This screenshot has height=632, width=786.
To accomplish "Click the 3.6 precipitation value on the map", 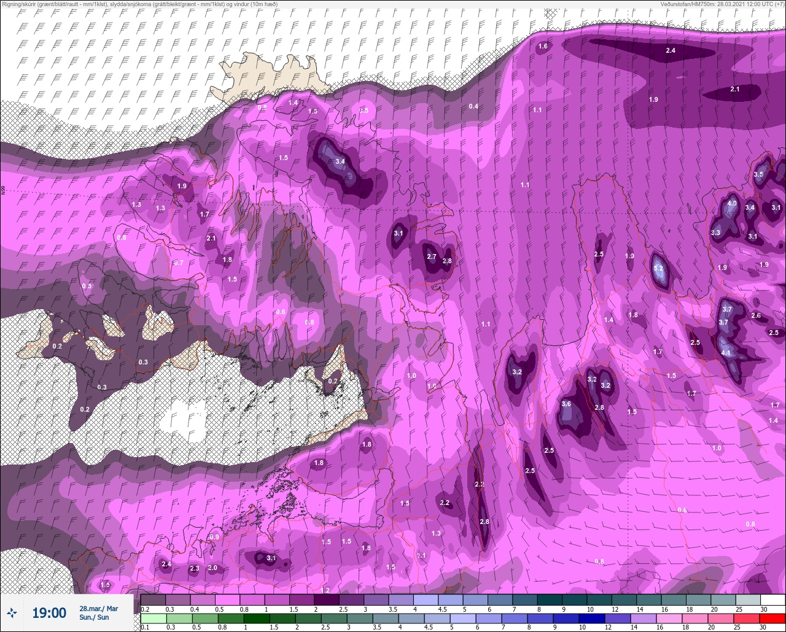I will [x=567, y=404].
